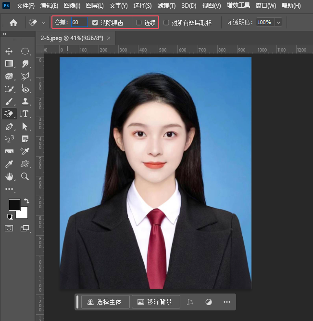Select the Move tool

(9, 52)
